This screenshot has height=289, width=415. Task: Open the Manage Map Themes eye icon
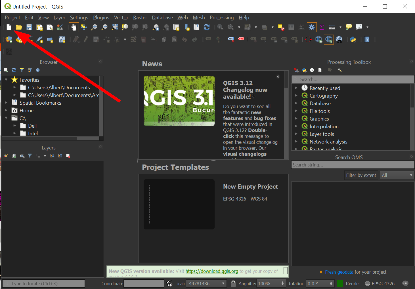click(x=22, y=156)
